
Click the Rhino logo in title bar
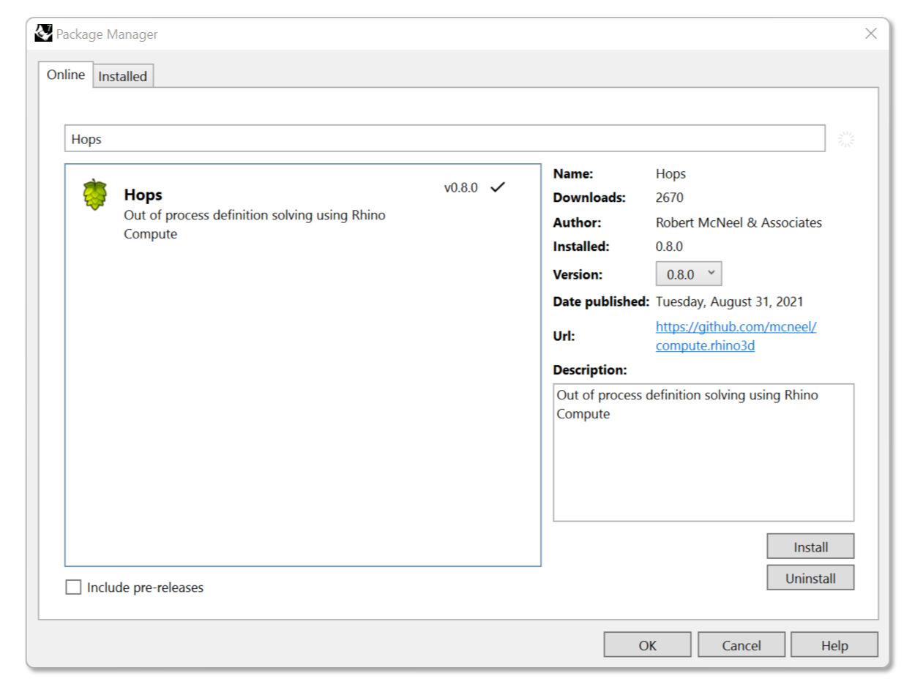click(x=44, y=34)
